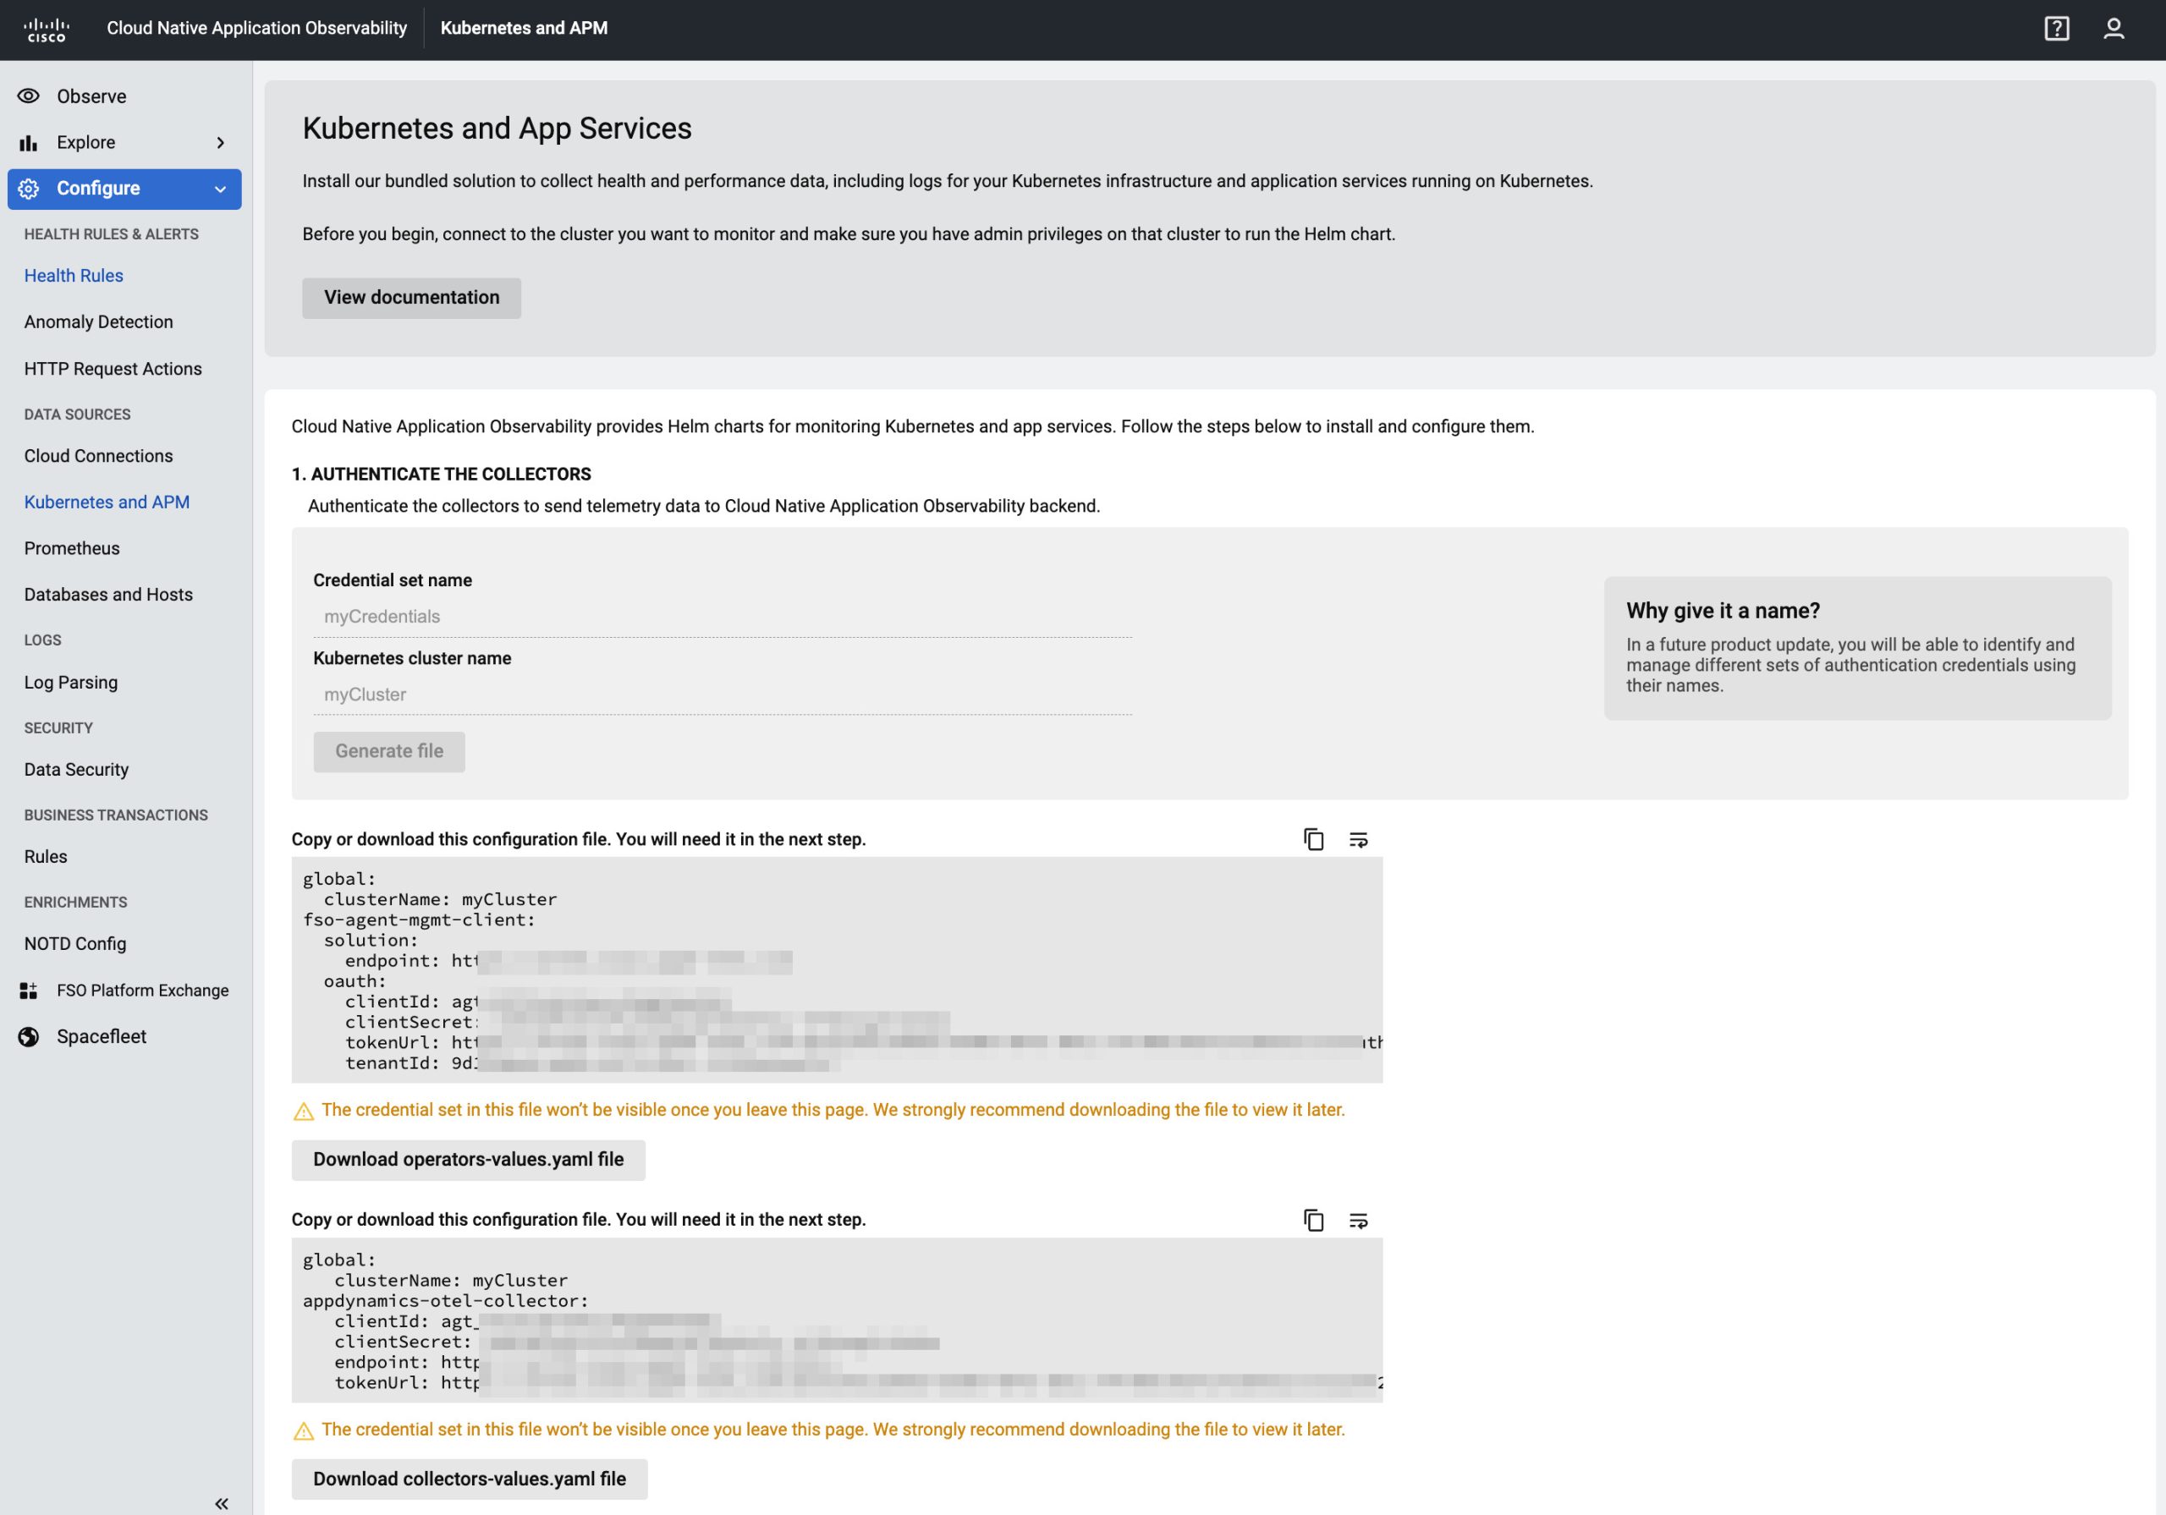Viewport: 2166px width, 1515px height.
Task: Collapse the Configure sidebar section
Action: coord(221,188)
